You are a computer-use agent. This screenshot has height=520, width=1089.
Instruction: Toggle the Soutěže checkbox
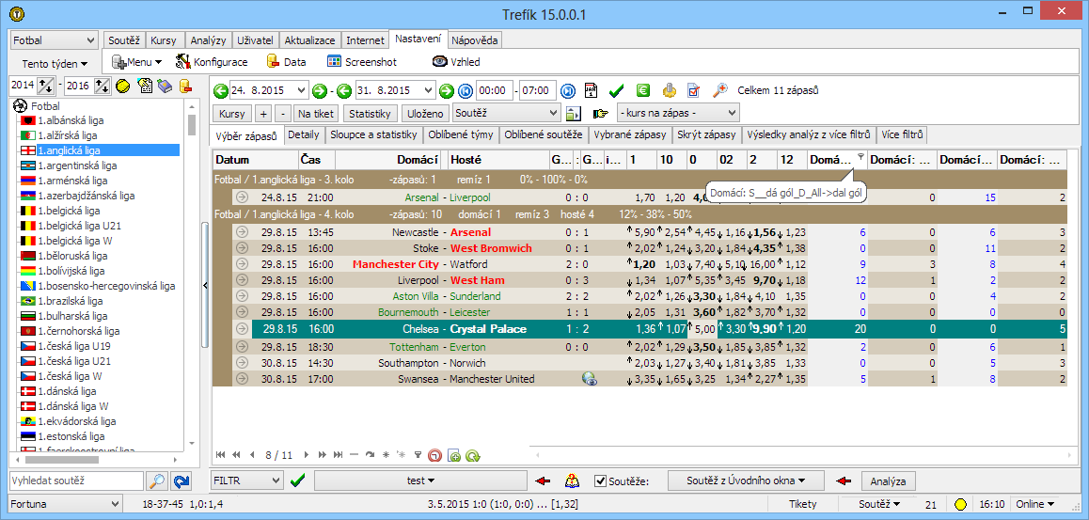click(x=601, y=481)
